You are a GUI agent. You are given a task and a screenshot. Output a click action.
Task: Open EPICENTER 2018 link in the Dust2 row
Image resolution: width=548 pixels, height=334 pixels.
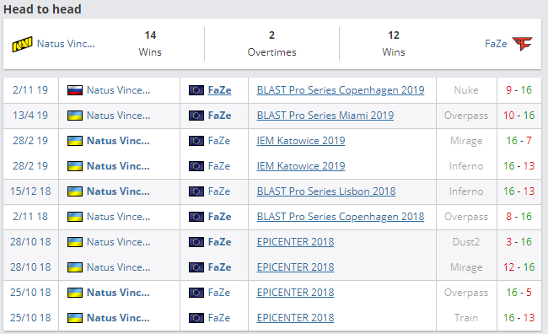295,242
